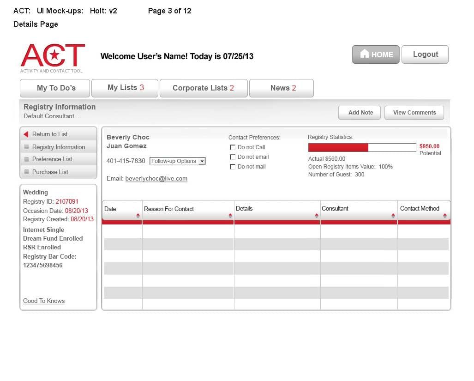Sort the Consultant column arrows
This screenshot has height=381, width=474.
pos(393,216)
